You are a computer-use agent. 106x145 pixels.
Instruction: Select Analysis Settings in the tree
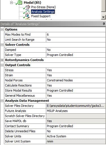click(43, 12)
